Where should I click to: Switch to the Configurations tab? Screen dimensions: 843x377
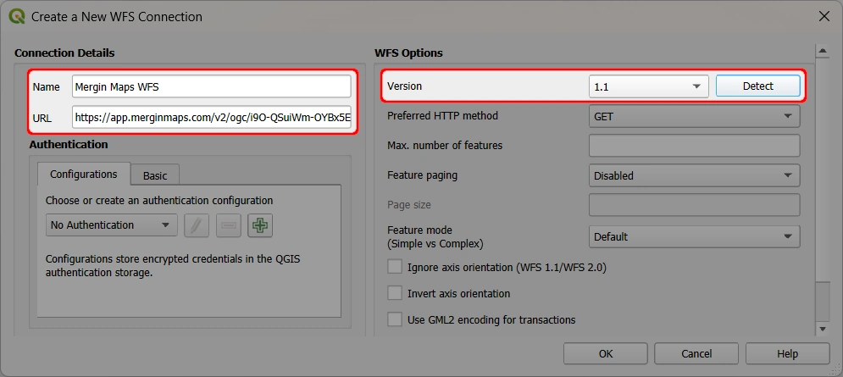click(83, 175)
